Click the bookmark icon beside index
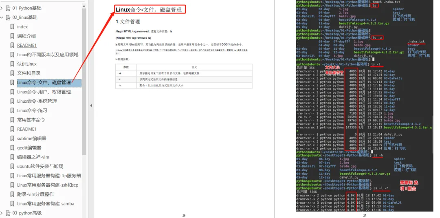The height and width of the screenshot is (218, 440). pos(12,27)
